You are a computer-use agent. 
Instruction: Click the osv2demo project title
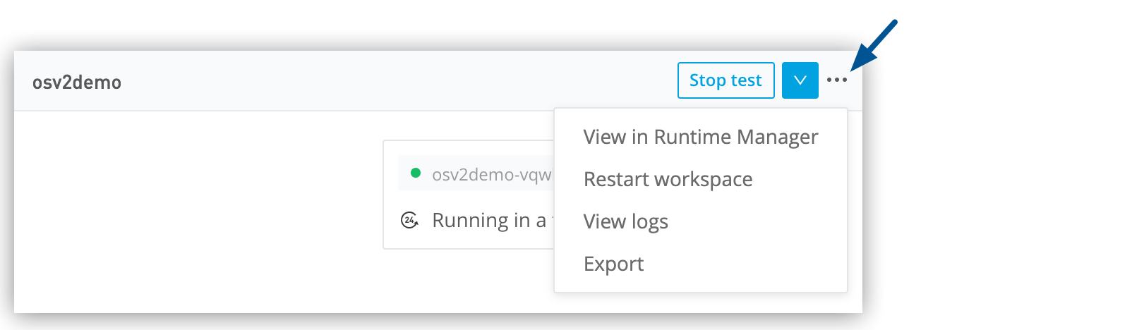(x=77, y=82)
